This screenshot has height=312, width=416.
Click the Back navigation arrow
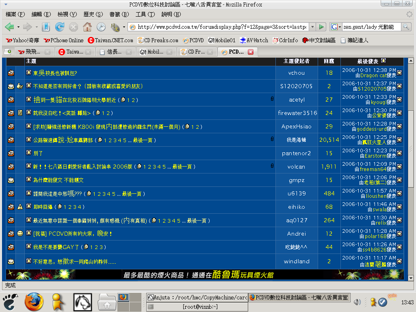tap(9, 27)
